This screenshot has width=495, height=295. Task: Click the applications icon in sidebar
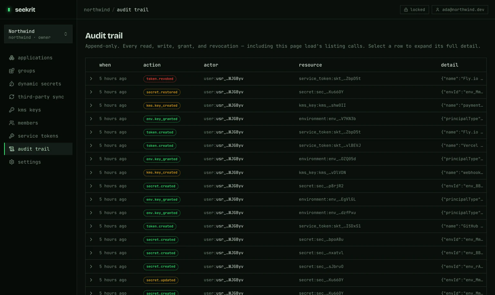coord(12,58)
